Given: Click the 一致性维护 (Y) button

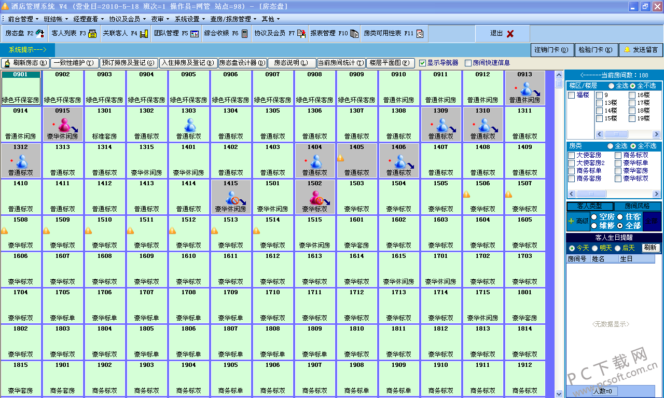Looking at the screenshot, I should (x=74, y=63).
